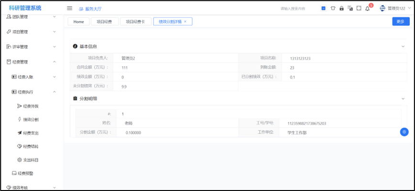Click the 更多 button
The height and width of the screenshot is (191, 415).
click(400, 21)
